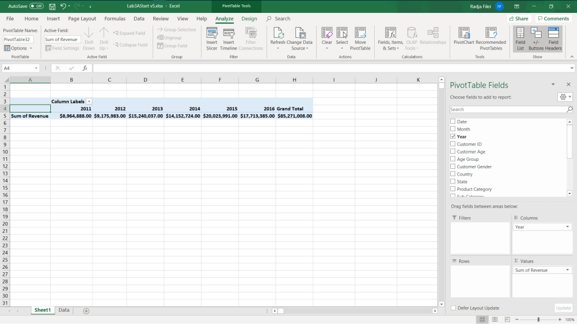Switch to the Design ribbon tab
The width and height of the screenshot is (577, 324).
coord(249,19)
